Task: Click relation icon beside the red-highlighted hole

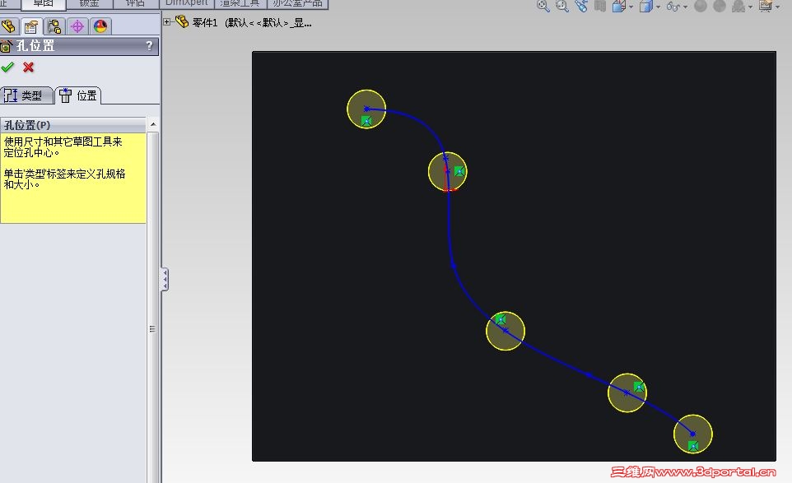Action: tap(459, 171)
